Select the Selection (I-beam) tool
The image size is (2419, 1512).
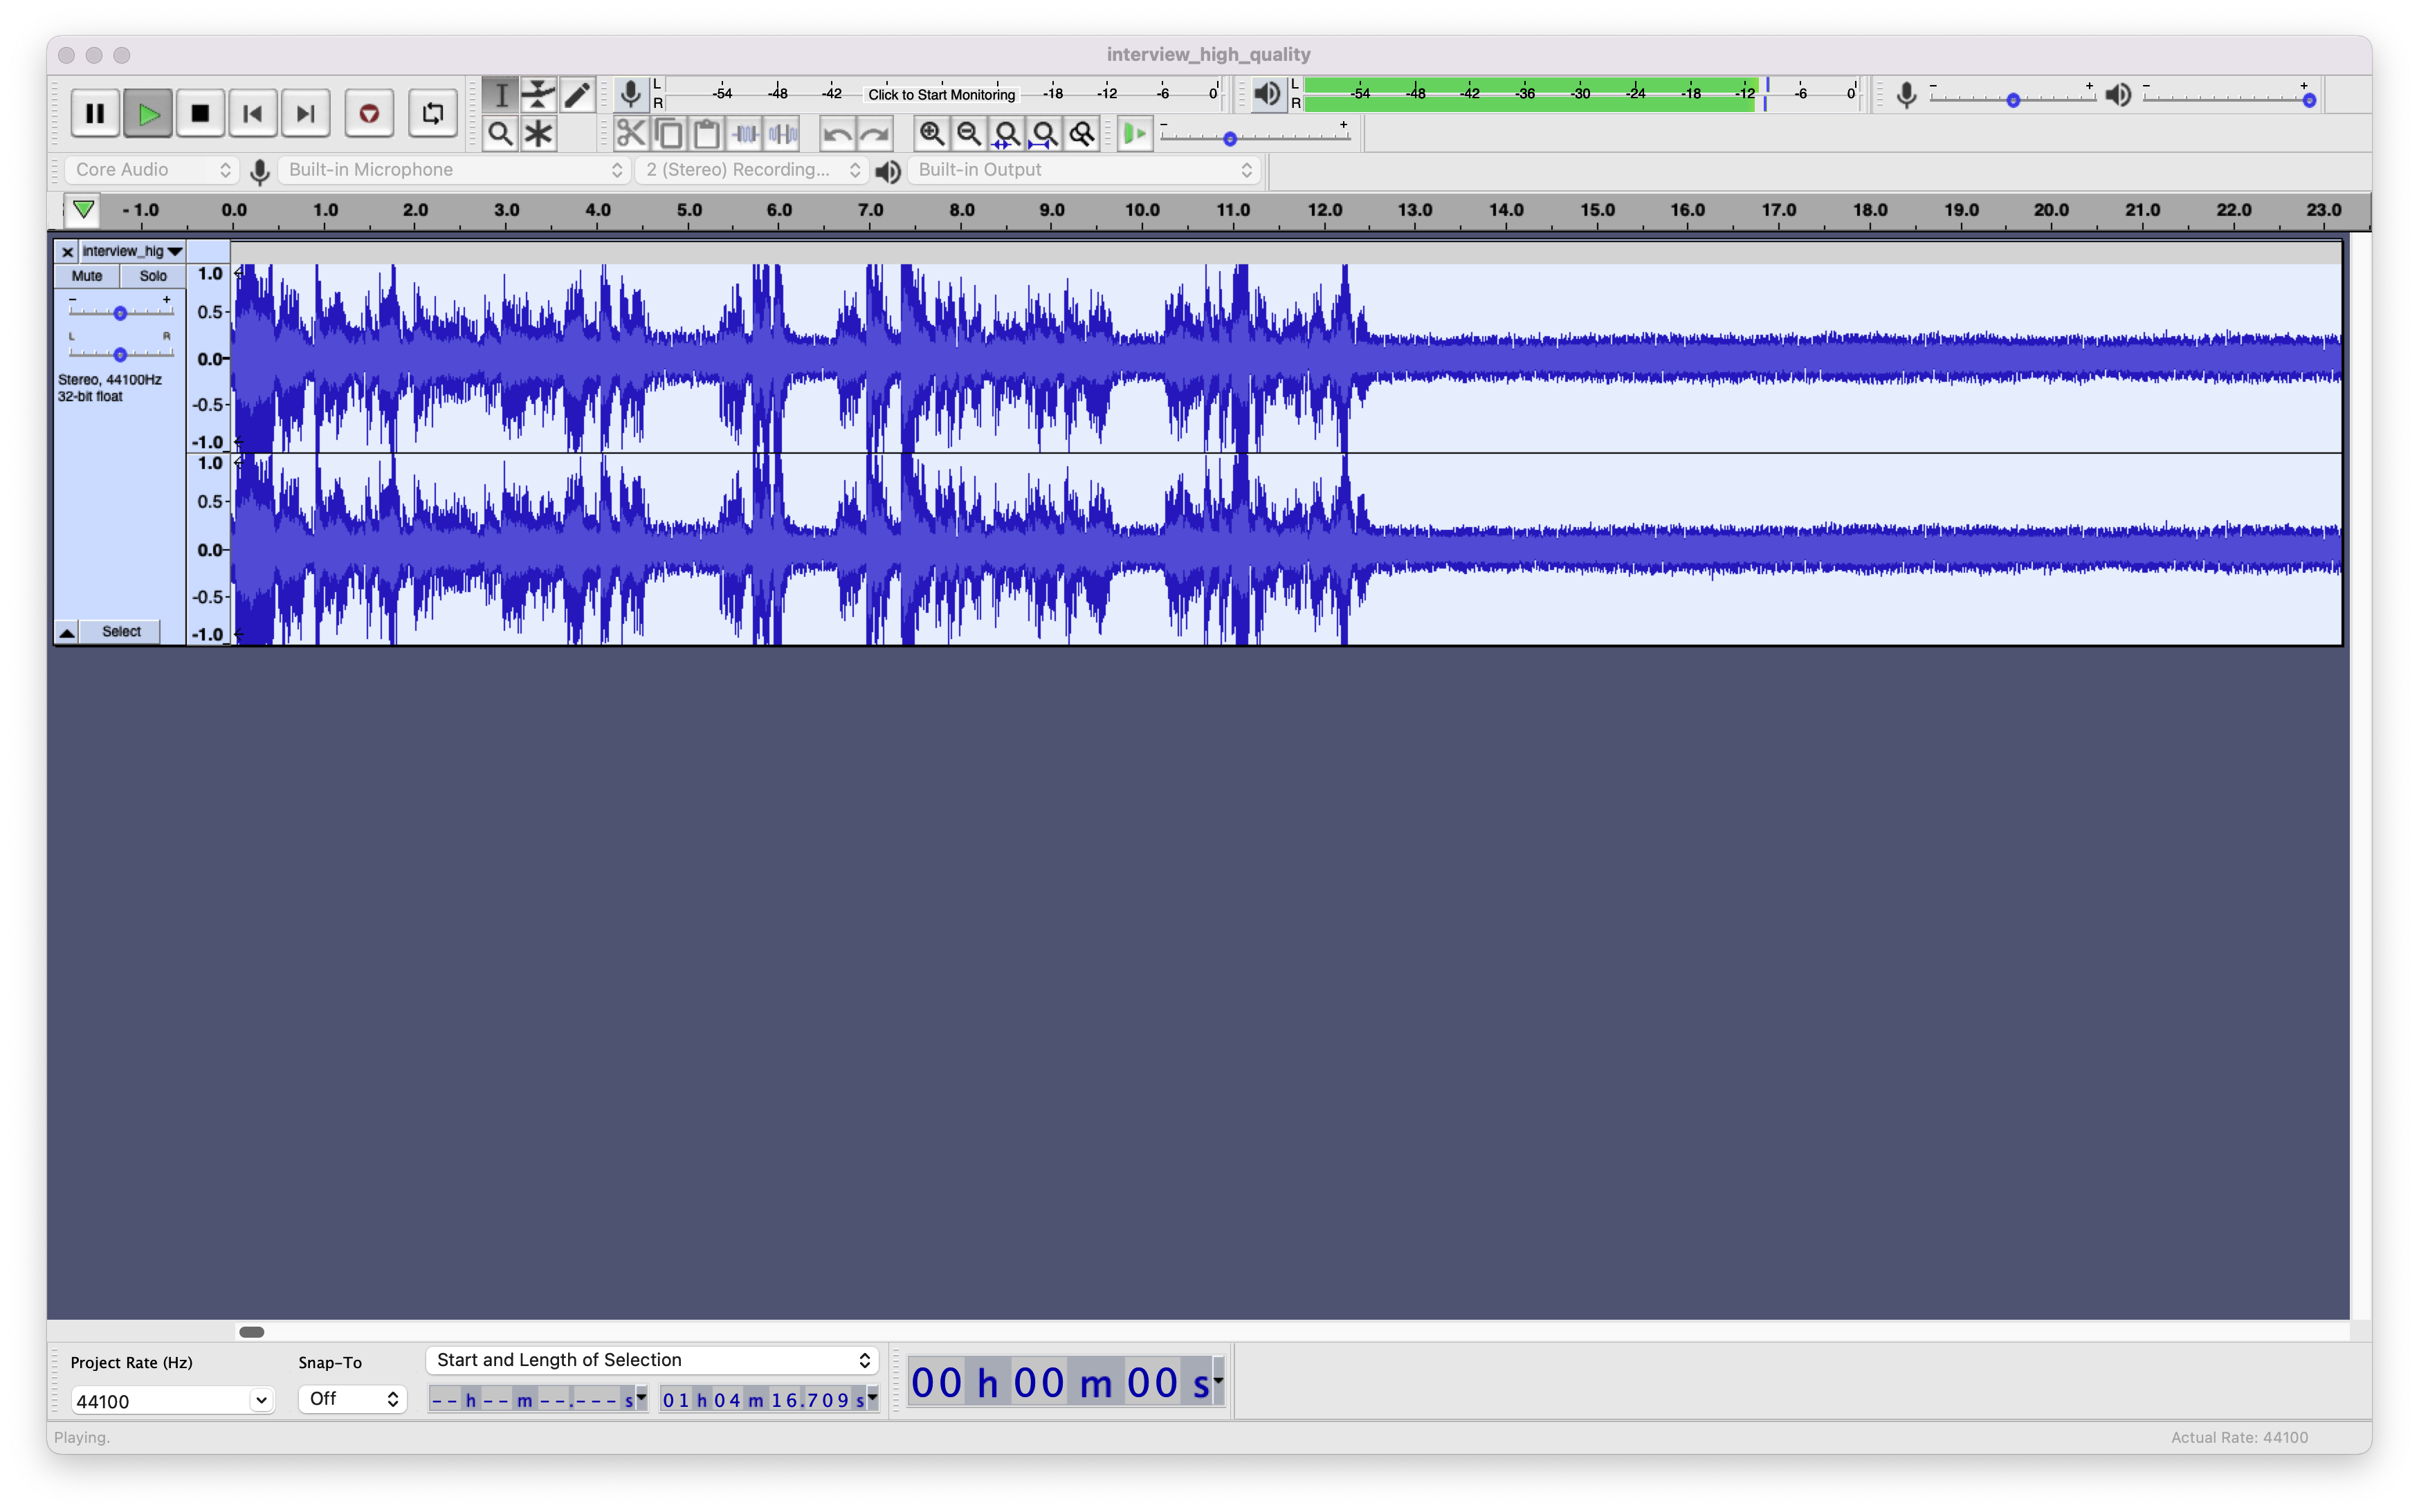coord(500,95)
